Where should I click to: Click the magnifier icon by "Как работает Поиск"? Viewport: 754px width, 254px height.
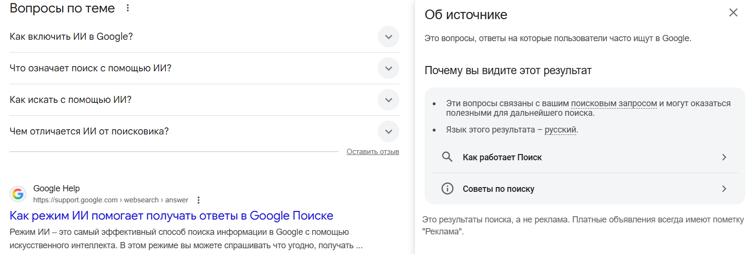coord(447,157)
